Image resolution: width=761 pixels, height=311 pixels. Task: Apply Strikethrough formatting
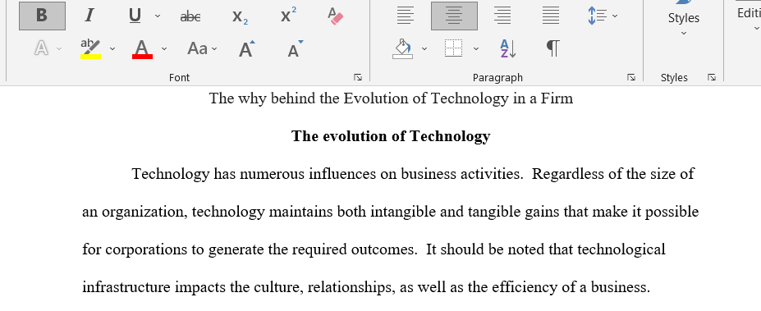click(x=190, y=16)
